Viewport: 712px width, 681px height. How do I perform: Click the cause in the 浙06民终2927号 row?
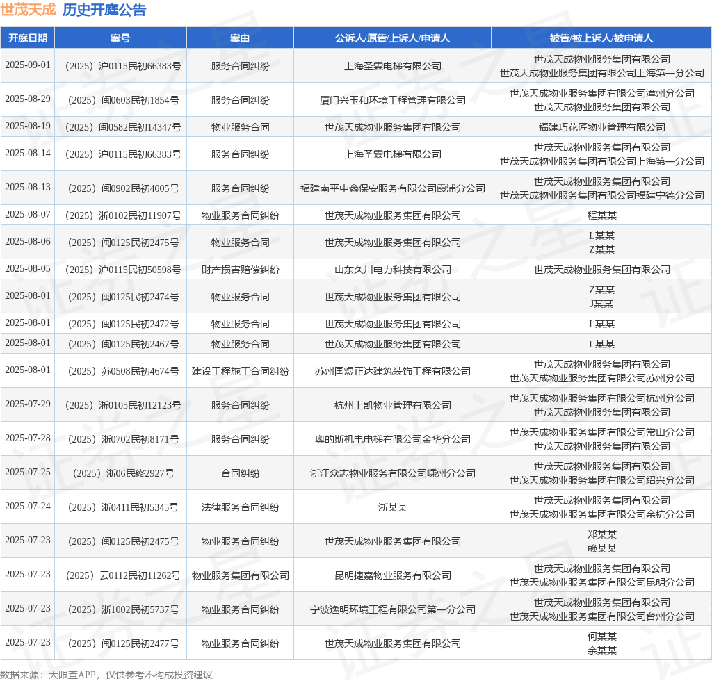(x=240, y=473)
